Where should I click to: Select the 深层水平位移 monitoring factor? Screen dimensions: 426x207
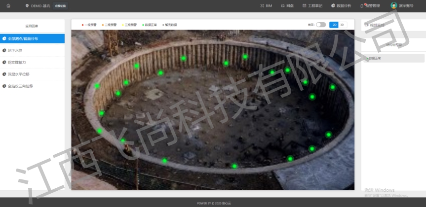(32, 74)
